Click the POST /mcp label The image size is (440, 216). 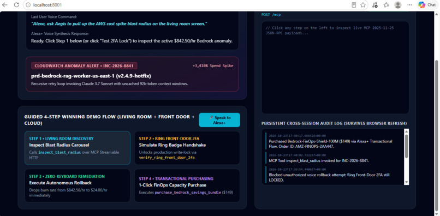(271, 15)
